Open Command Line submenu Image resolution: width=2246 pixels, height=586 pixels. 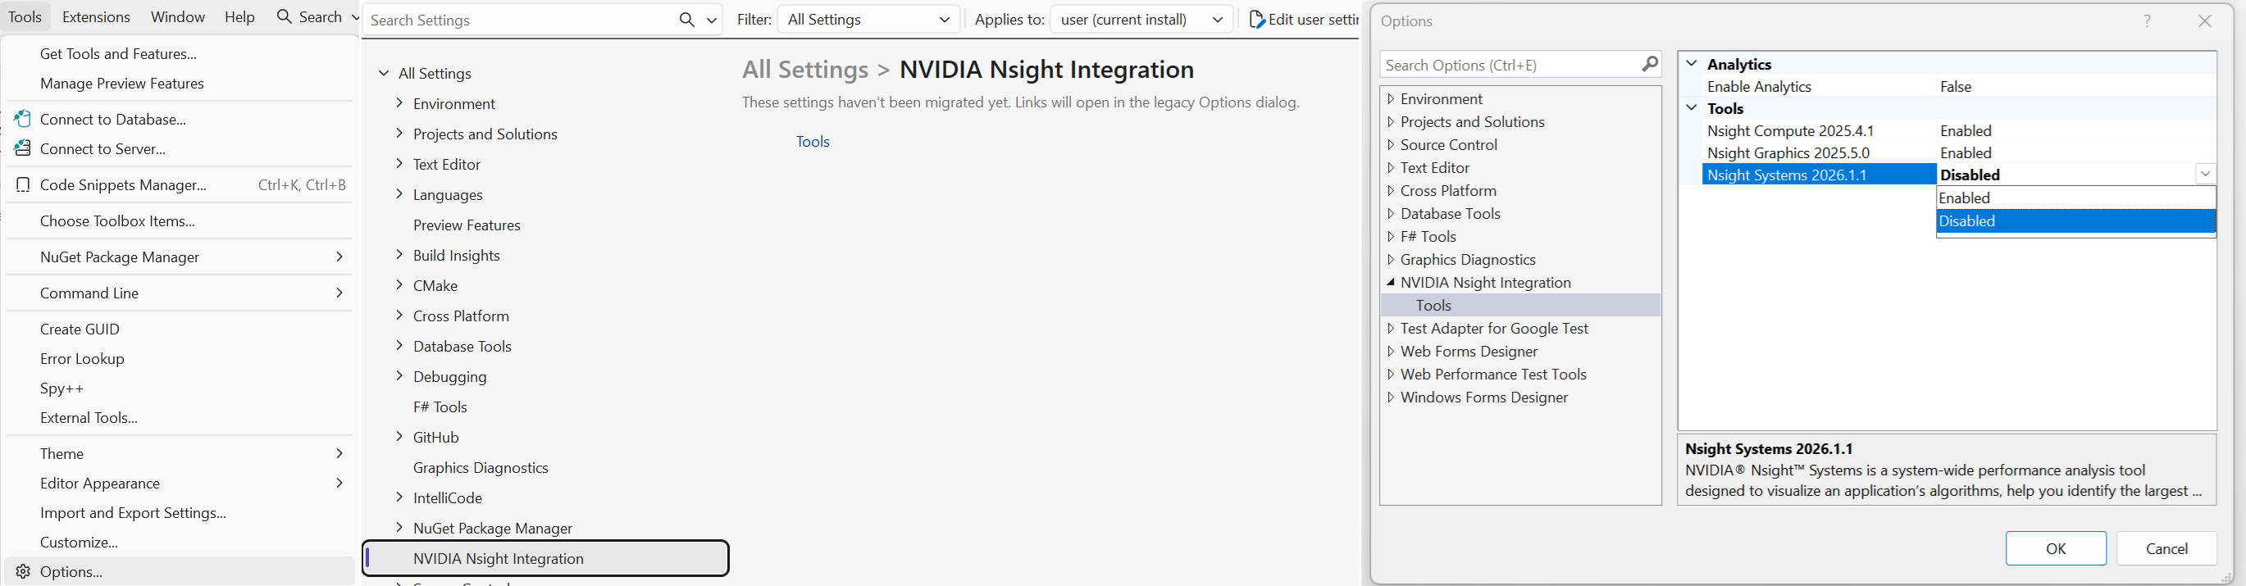click(x=180, y=292)
